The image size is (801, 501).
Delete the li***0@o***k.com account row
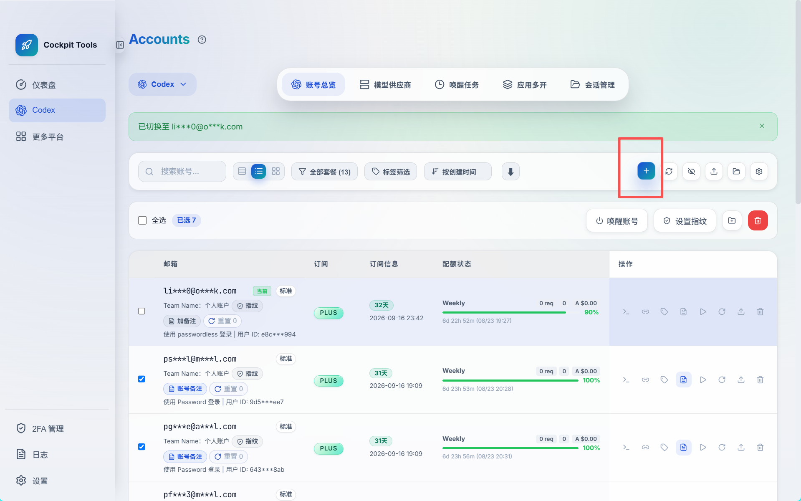tap(760, 312)
